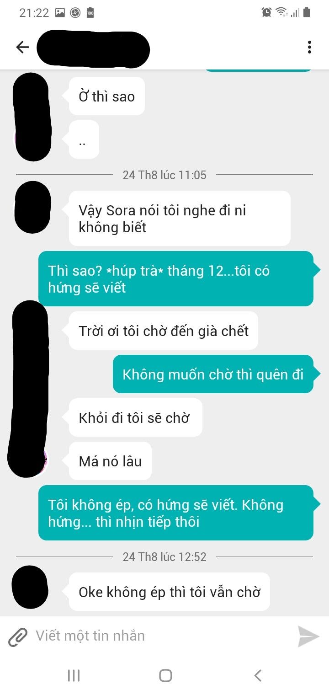The height and width of the screenshot is (695, 329).
Task: Tap the WiFi signal status icon
Action: (x=282, y=13)
